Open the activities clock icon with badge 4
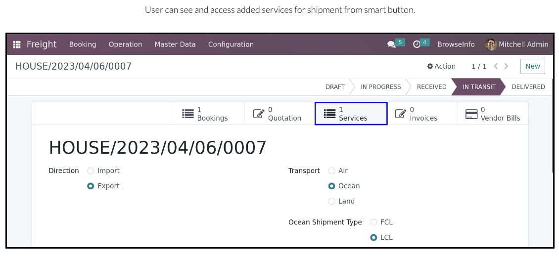Viewport: 559px width, 257px height. [417, 44]
